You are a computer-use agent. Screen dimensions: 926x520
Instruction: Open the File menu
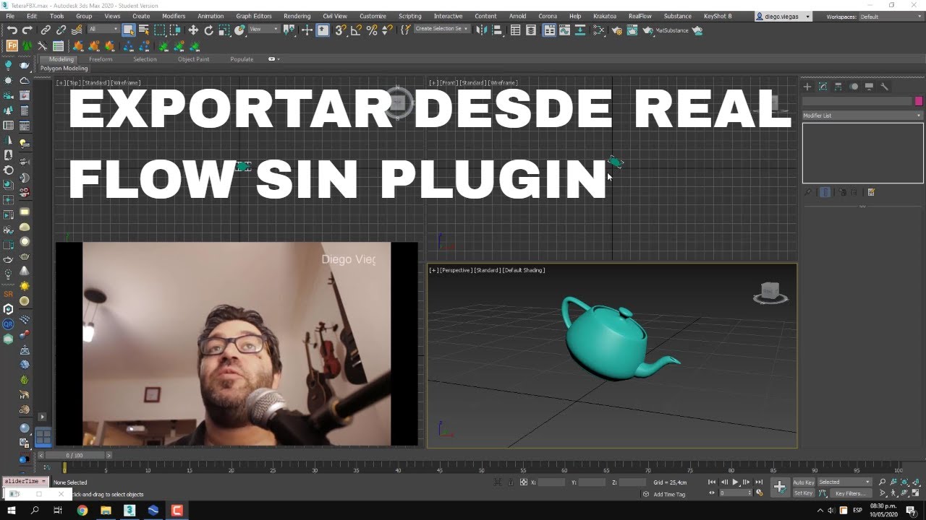click(x=10, y=16)
